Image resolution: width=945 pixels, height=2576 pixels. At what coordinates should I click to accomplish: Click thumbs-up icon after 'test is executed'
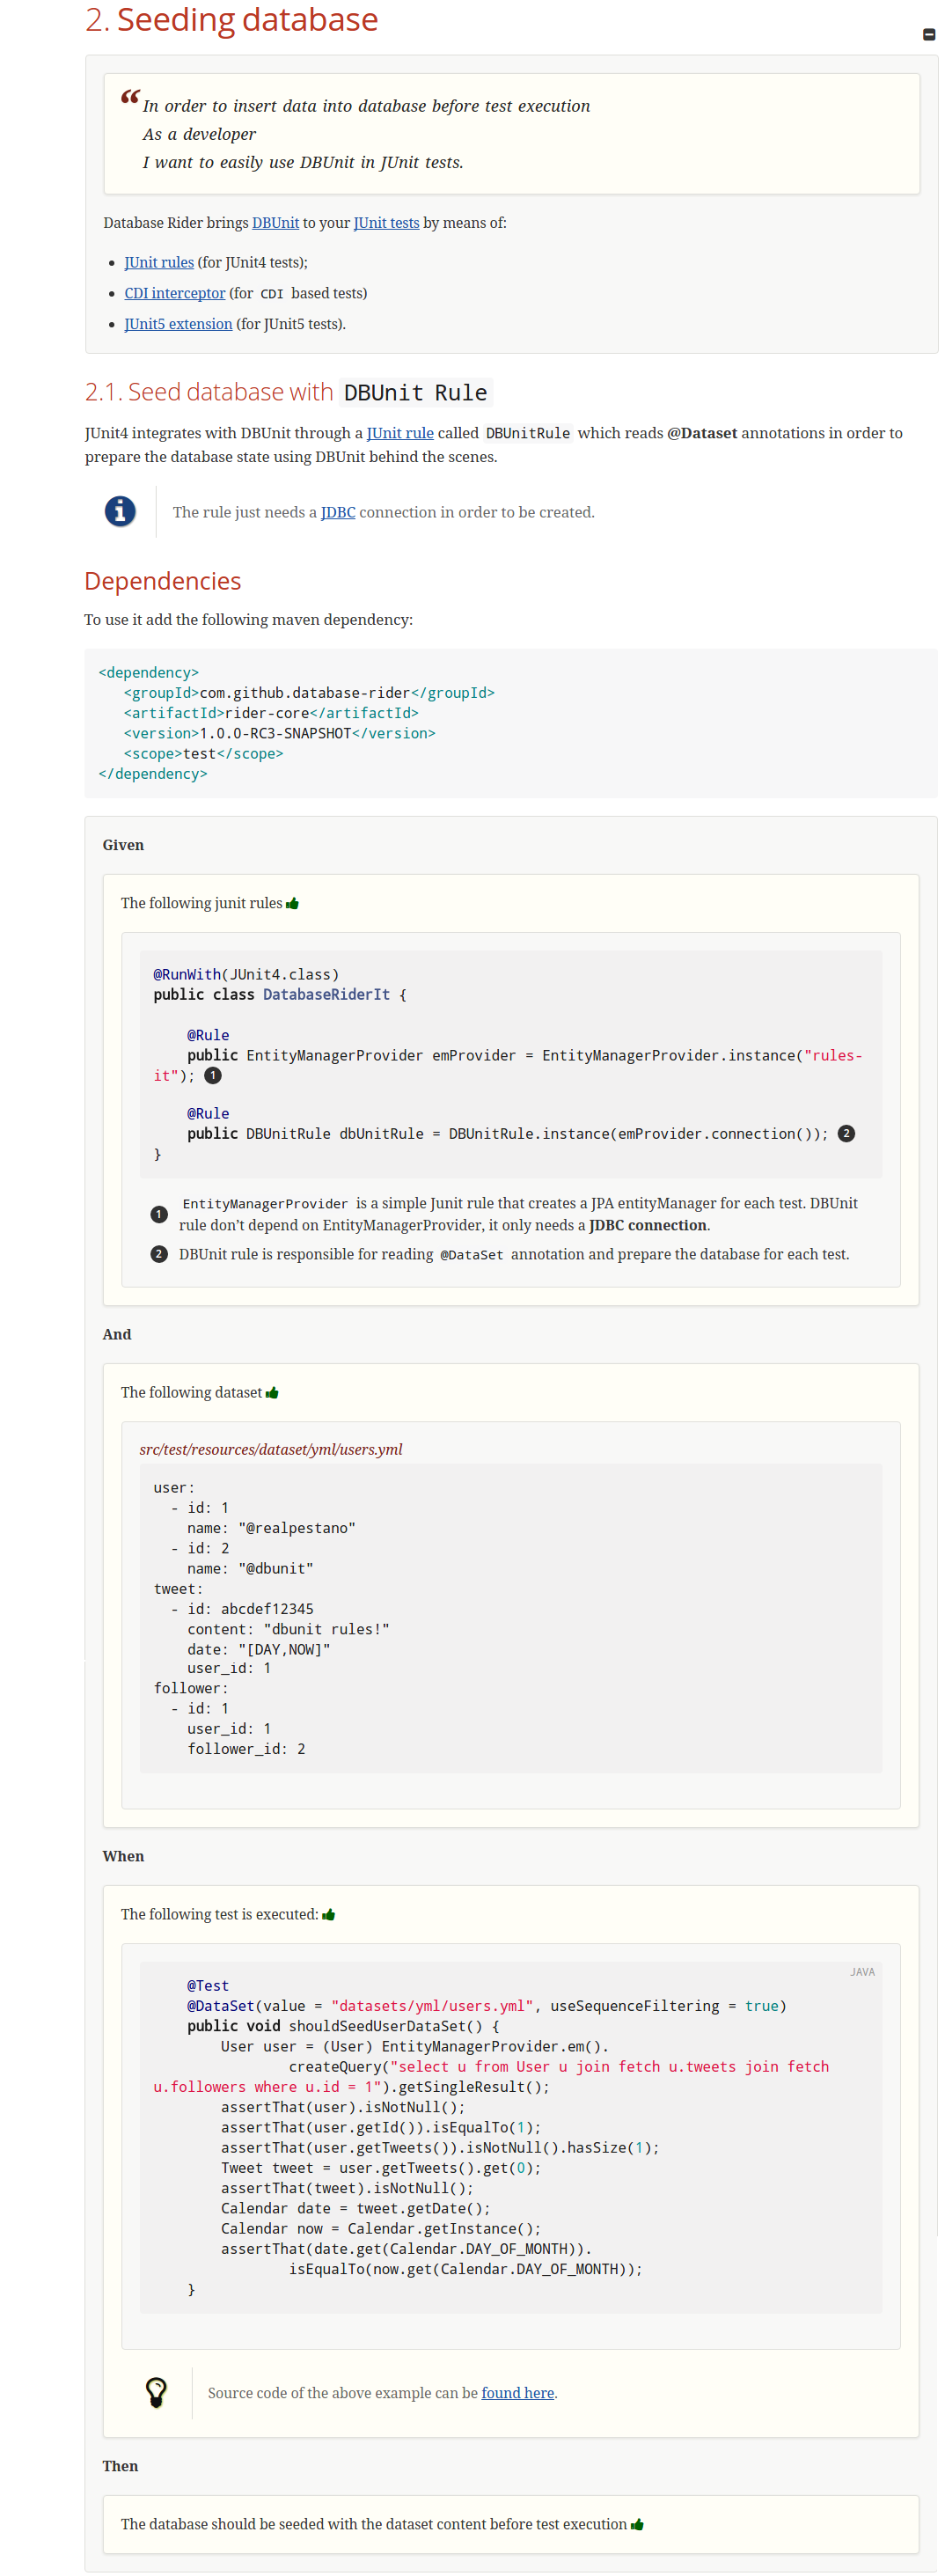328,1915
